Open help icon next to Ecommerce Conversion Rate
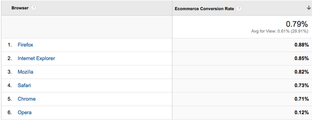314x120 pixels. 239,9
